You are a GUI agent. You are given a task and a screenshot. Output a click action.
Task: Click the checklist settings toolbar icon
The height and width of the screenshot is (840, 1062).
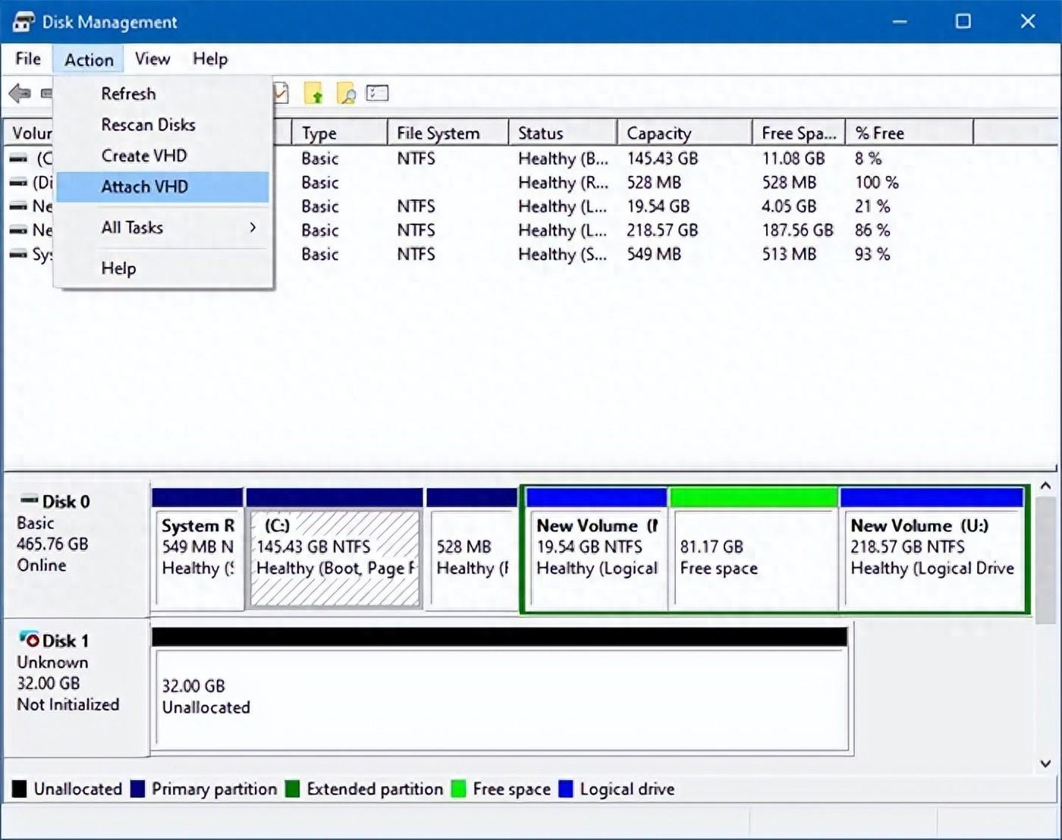pyautogui.click(x=377, y=92)
